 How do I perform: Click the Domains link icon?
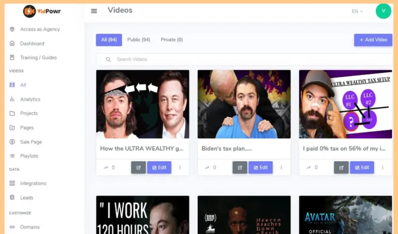pos(12,227)
